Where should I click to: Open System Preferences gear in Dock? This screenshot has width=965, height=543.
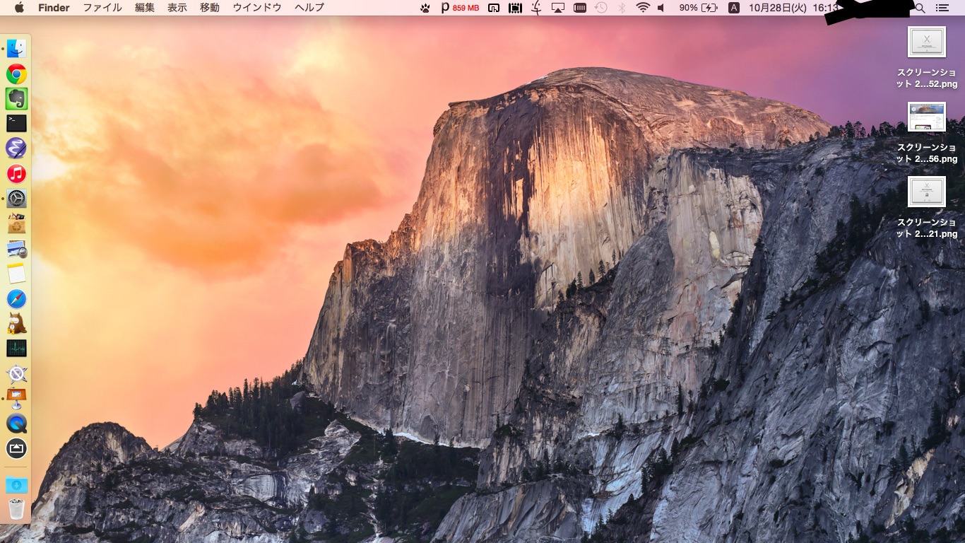tap(16, 199)
